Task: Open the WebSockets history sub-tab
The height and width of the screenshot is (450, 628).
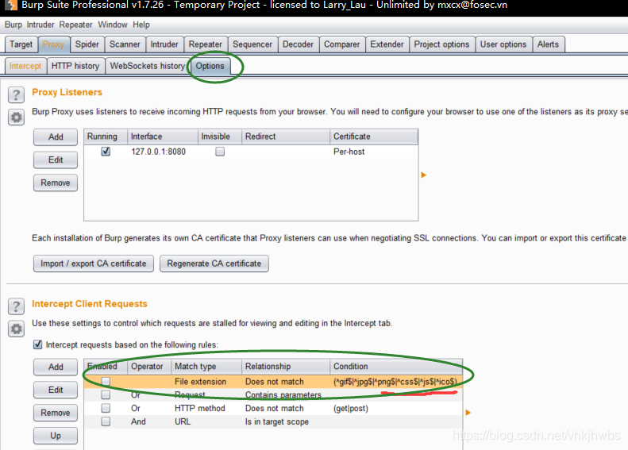Action: pyautogui.click(x=148, y=66)
